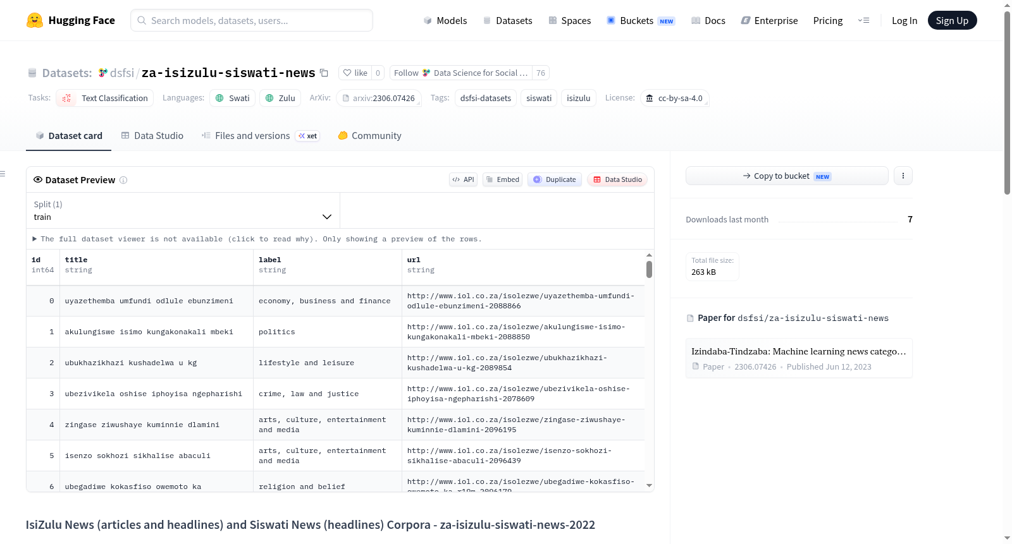Click Copy to bucket button
This screenshot has width=1012, height=544.
click(x=787, y=176)
